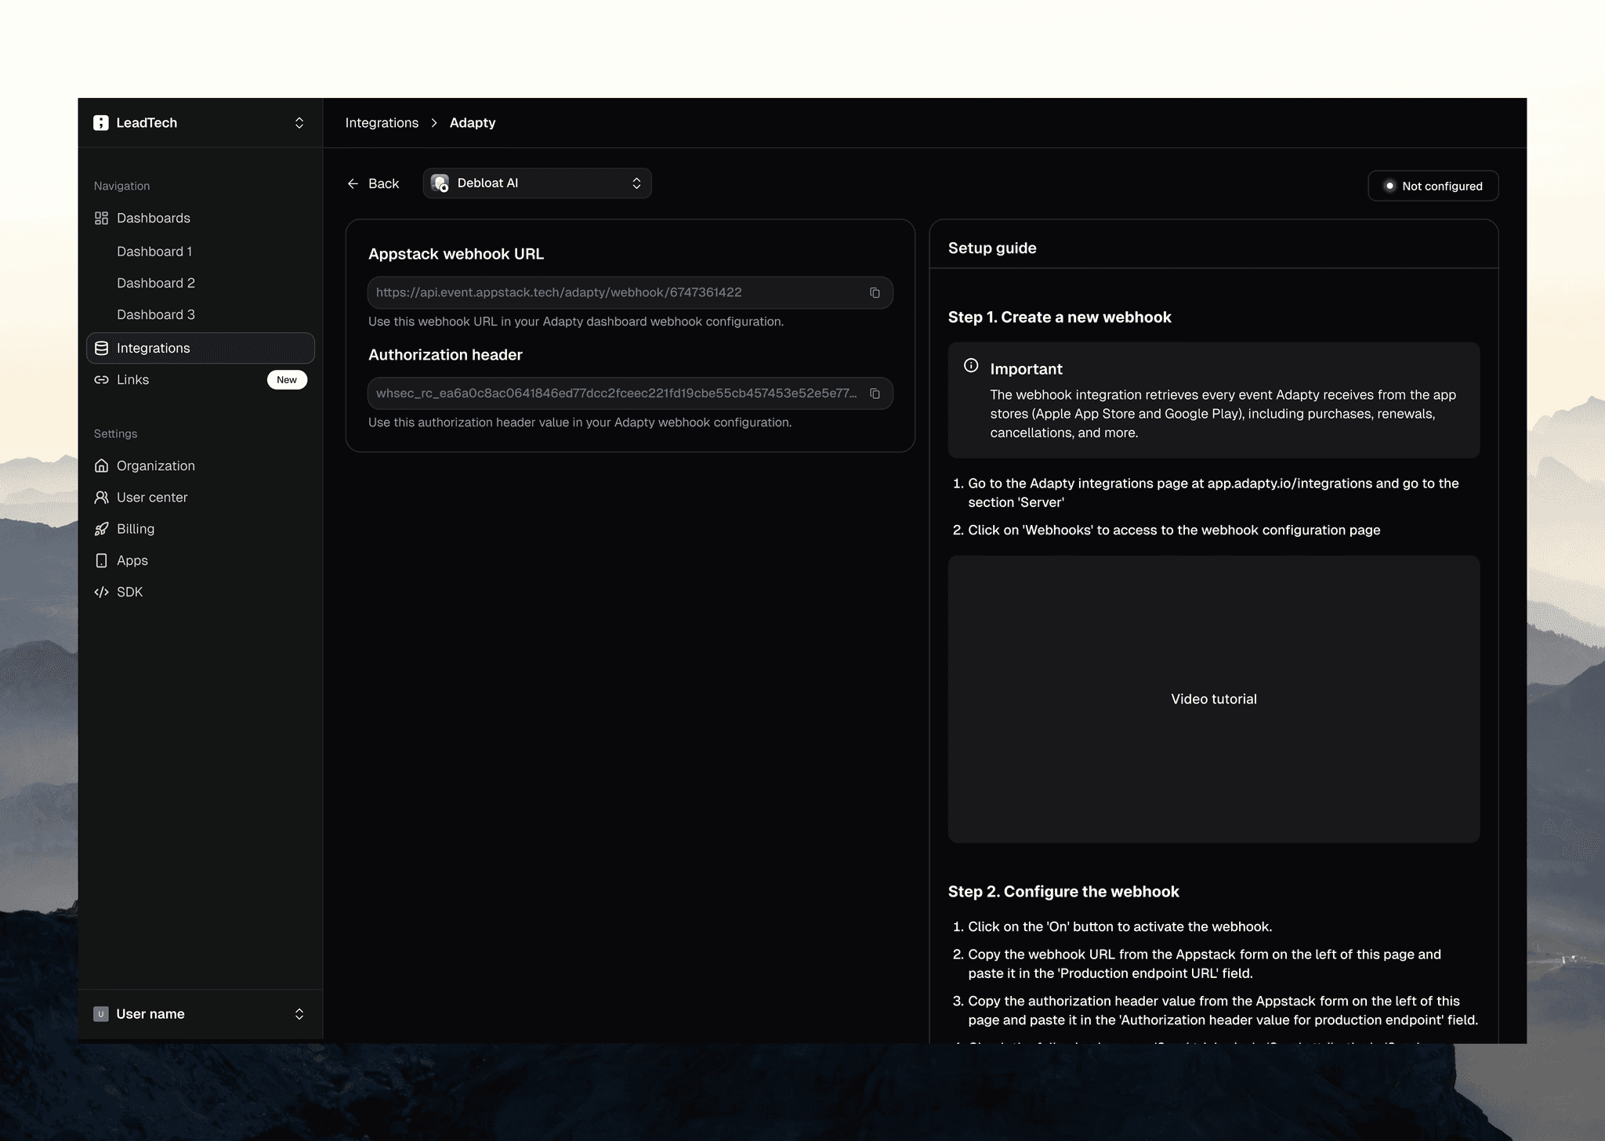Screen dimensions: 1605x1141
Task: Open Dashboard 2 in sidebar
Action: pyautogui.click(x=155, y=283)
